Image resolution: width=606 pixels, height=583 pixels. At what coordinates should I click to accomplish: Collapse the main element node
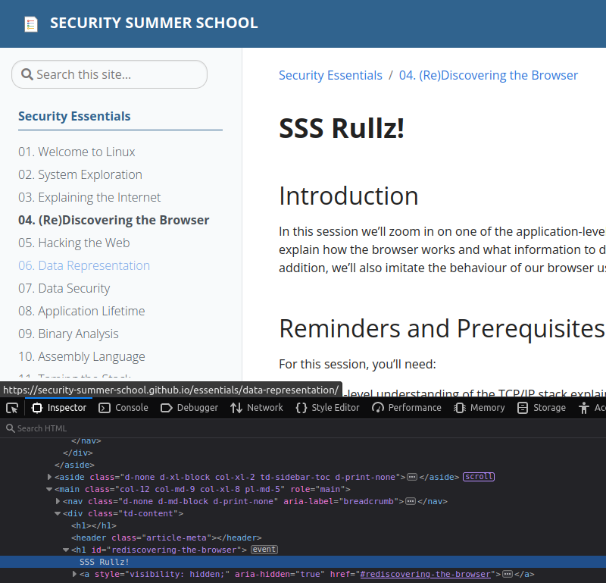click(50, 489)
